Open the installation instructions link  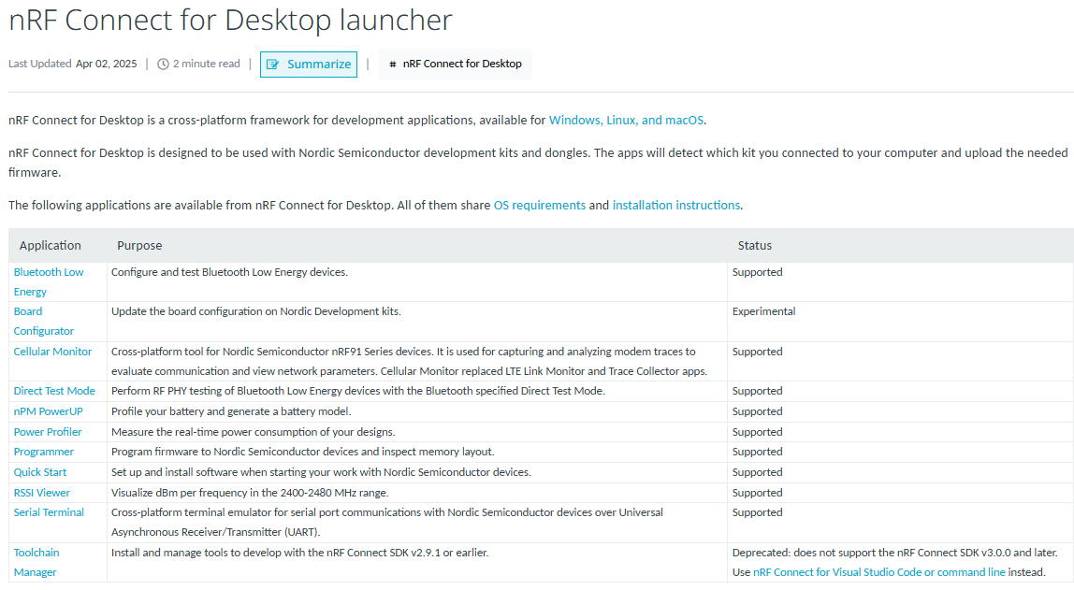tap(676, 206)
